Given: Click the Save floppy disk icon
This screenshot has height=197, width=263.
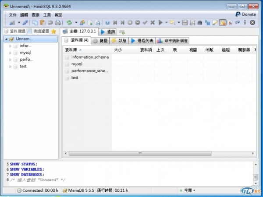Looking at the screenshot, I should point(185,22).
